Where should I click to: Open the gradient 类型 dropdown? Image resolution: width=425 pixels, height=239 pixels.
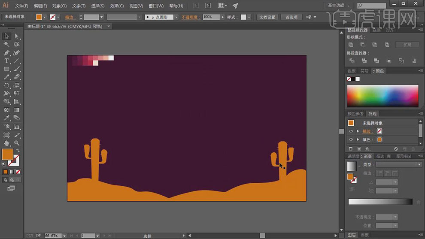tap(419, 165)
